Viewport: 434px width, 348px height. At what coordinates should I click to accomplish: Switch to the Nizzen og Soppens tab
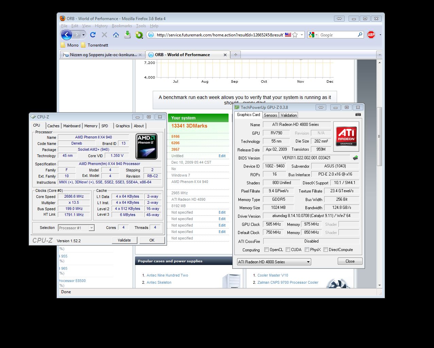[103, 54]
